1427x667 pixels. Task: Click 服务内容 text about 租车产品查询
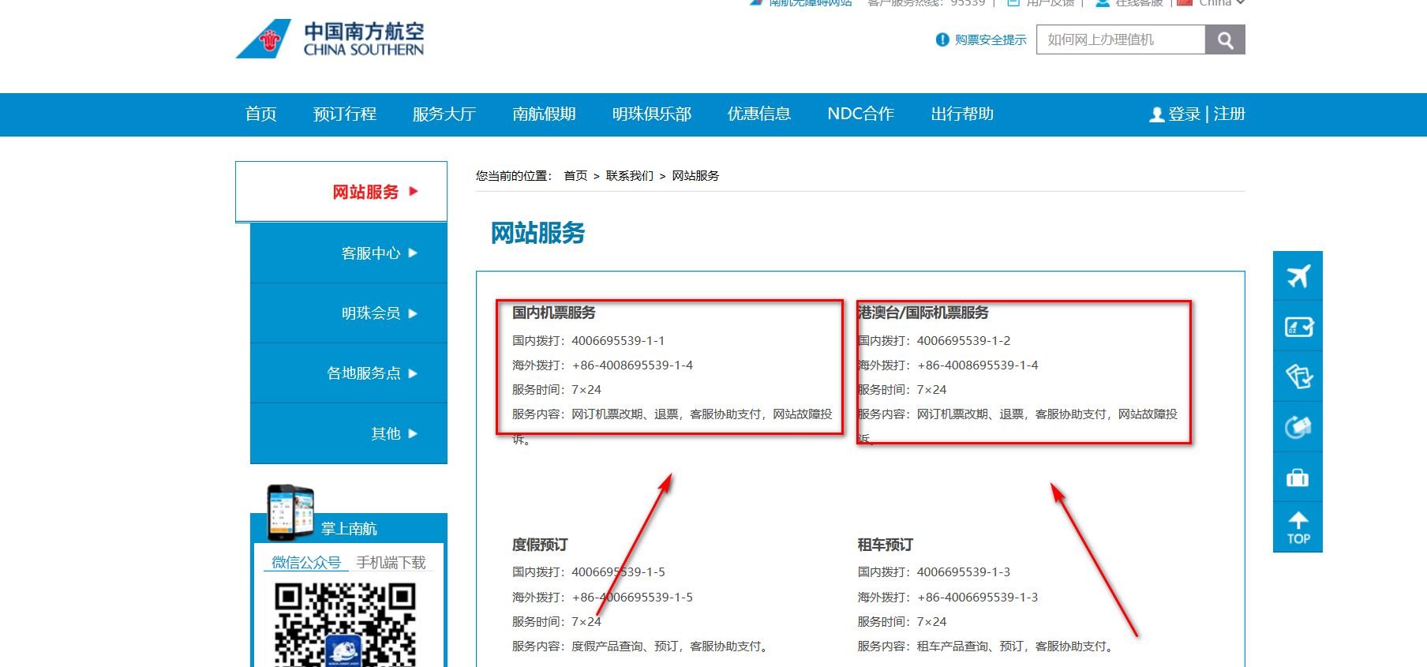click(987, 646)
